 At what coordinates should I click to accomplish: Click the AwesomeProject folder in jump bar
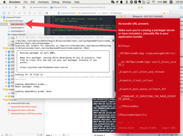pyautogui.click(x=89, y=13)
